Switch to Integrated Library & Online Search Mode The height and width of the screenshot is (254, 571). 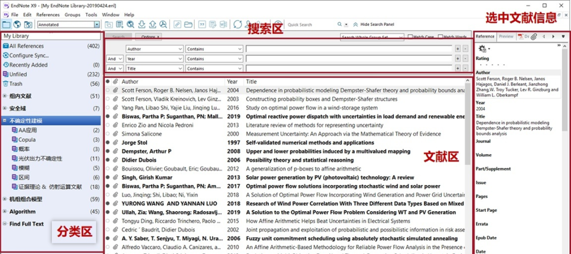[x=29, y=25]
